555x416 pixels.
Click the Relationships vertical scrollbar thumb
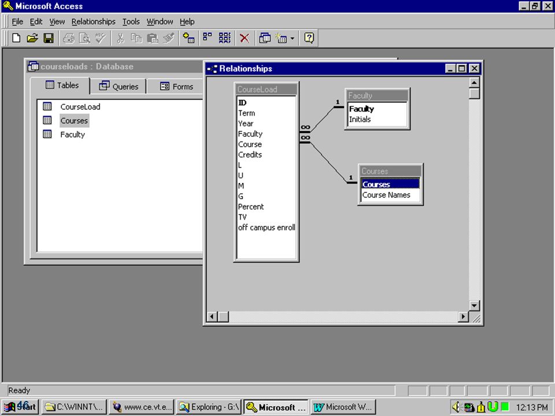click(x=474, y=94)
